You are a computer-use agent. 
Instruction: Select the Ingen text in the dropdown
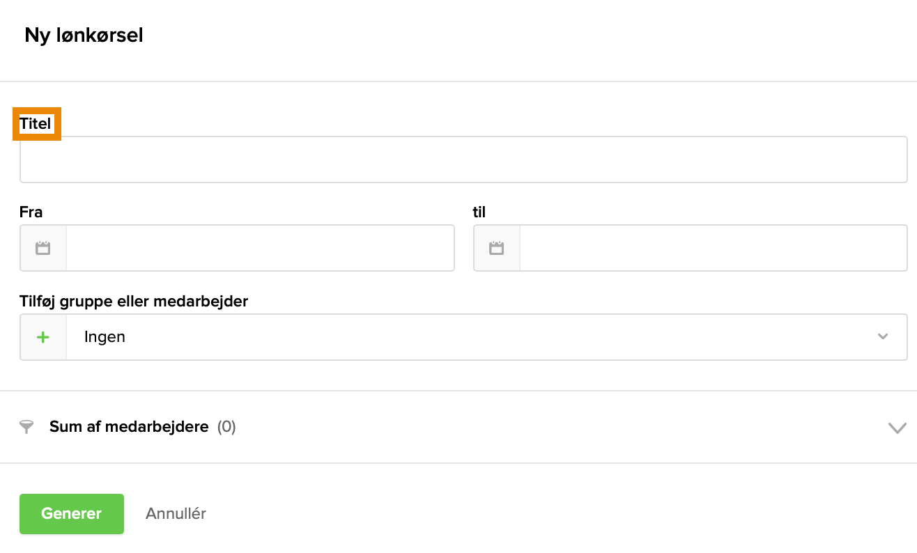tap(105, 337)
